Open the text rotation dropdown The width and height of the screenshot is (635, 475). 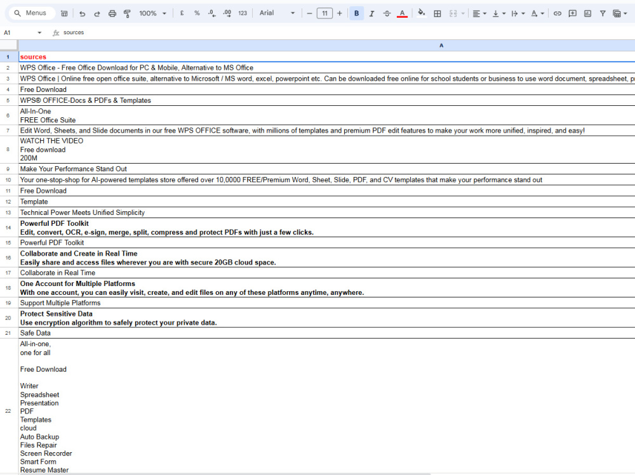coord(537,13)
